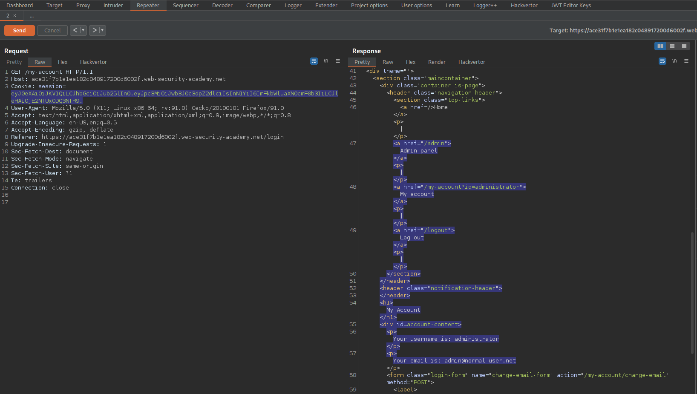The height and width of the screenshot is (394, 697).
Task: Toggle word wrap in Request panel
Action: tap(314, 61)
